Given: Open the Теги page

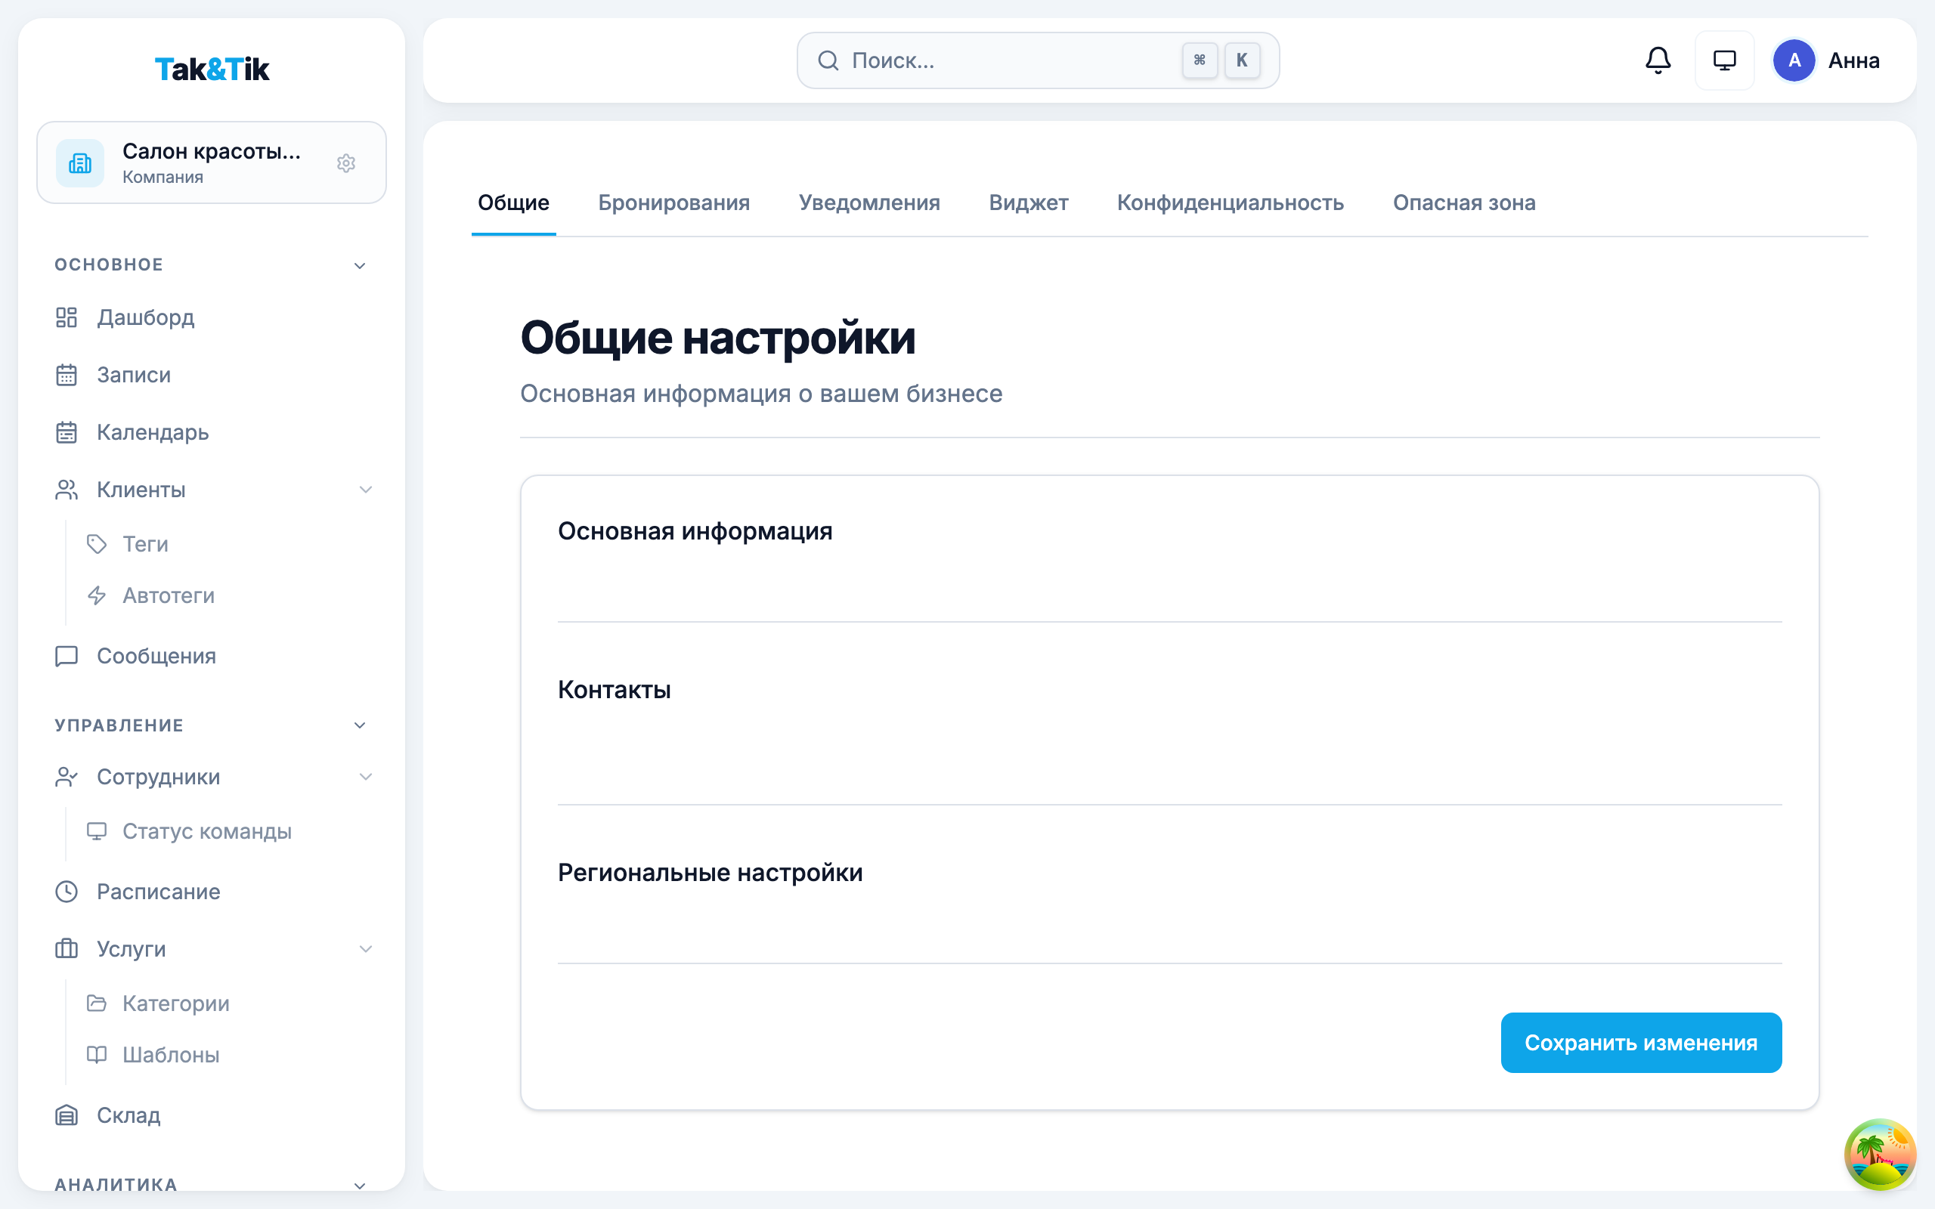Looking at the screenshot, I should (144, 545).
